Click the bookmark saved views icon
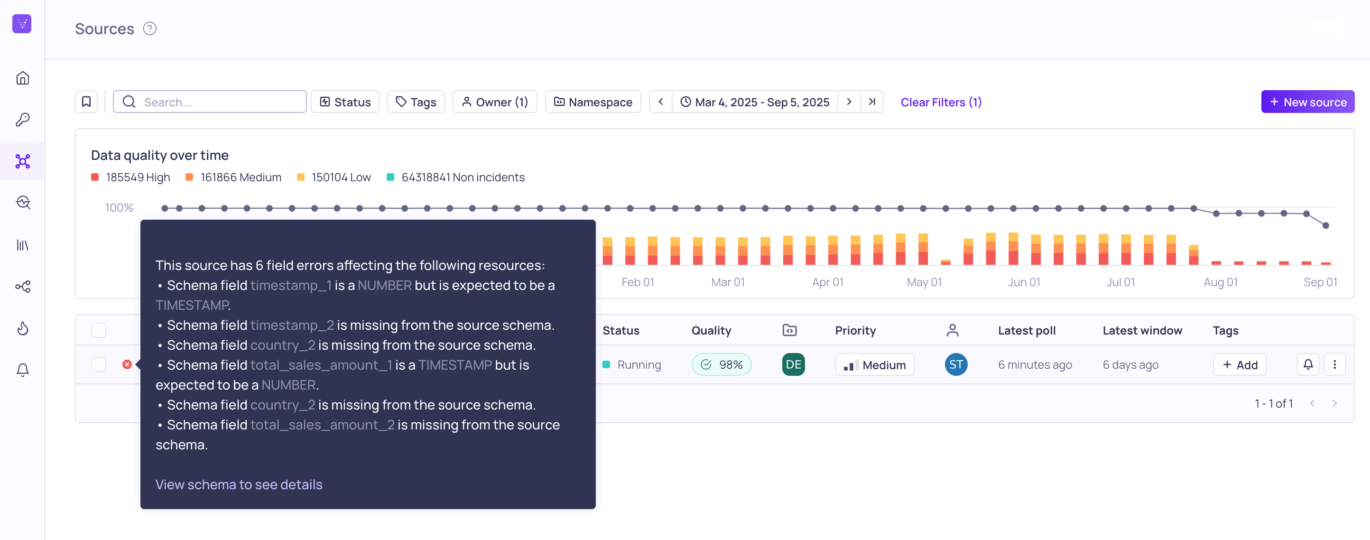The image size is (1370, 540). [x=86, y=102]
